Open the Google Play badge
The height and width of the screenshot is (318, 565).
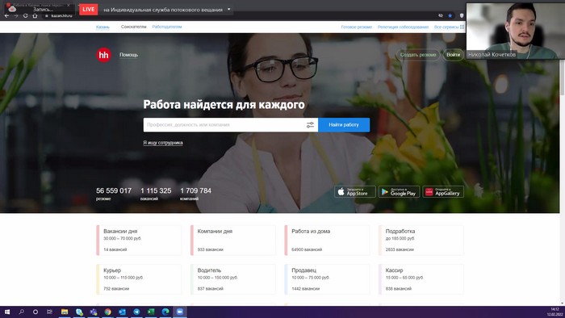pyautogui.click(x=399, y=191)
